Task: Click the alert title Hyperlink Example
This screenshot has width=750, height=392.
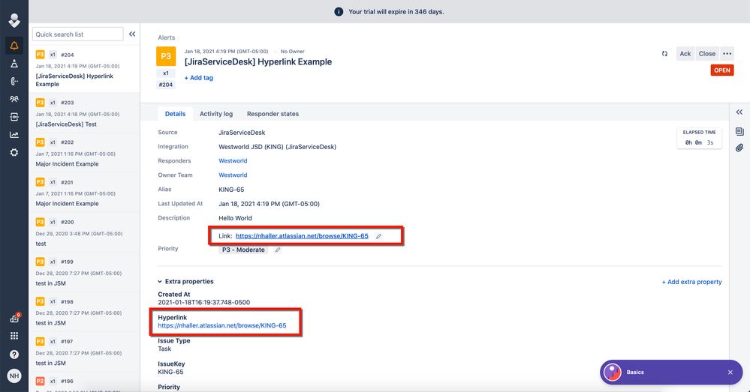Action: [x=258, y=61]
